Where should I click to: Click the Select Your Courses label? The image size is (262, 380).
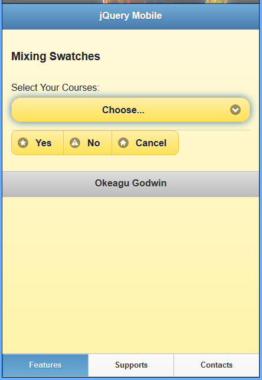click(55, 87)
